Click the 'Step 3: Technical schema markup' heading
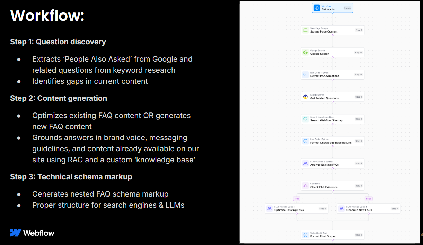The height and width of the screenshot is (245, 423). point(71,176)
